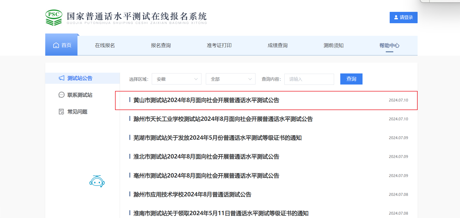The width and height of the screenshot is (460, 218).
Task: Open the 黄山市测试站 2024年8月 announcement
Action: click(x=206, y=100)
